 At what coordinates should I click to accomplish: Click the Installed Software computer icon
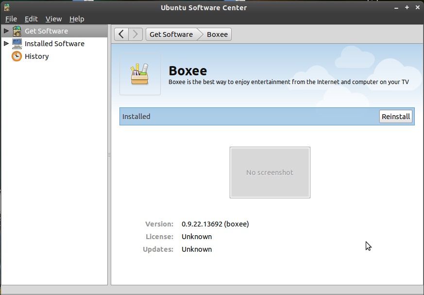click(x=17, y=44)
